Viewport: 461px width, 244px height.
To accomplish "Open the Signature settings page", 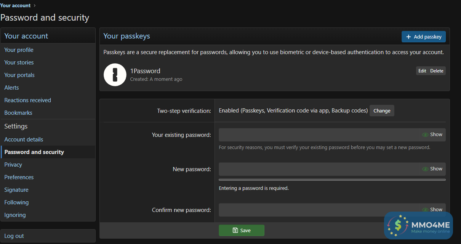I will click(x=16, y=190).
